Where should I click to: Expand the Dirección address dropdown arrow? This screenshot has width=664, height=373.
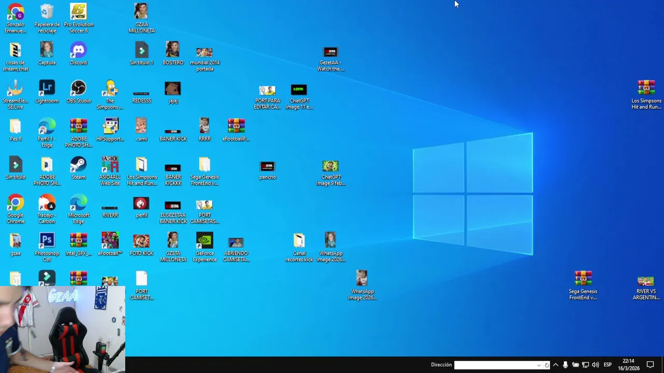539,365
